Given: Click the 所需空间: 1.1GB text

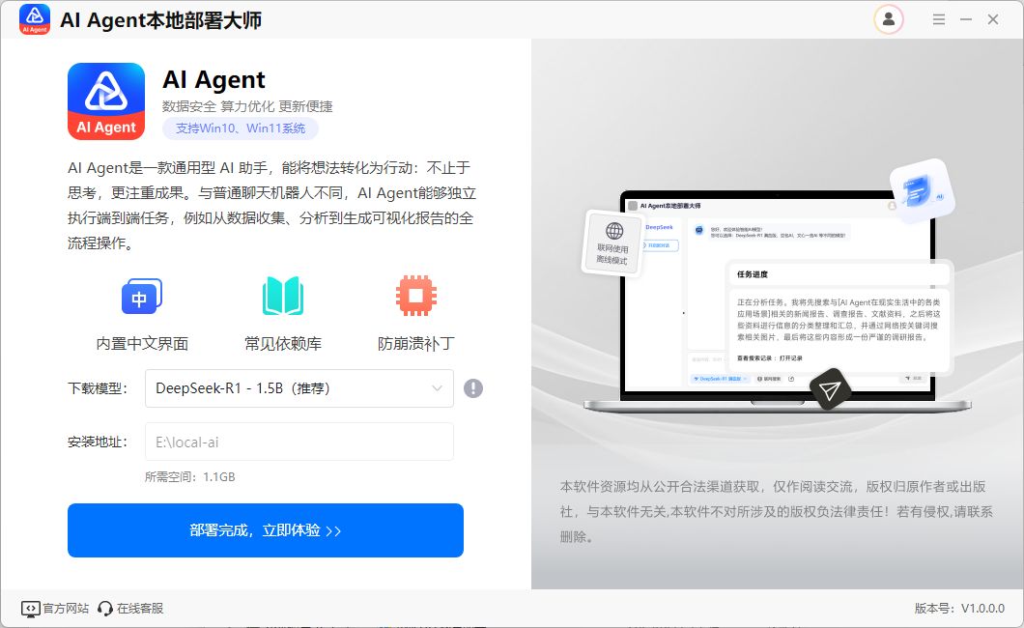Looking at the screenshot, I should pos(190,477).
